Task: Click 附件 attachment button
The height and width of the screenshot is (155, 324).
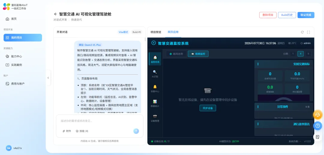Action: coord(67,131)
